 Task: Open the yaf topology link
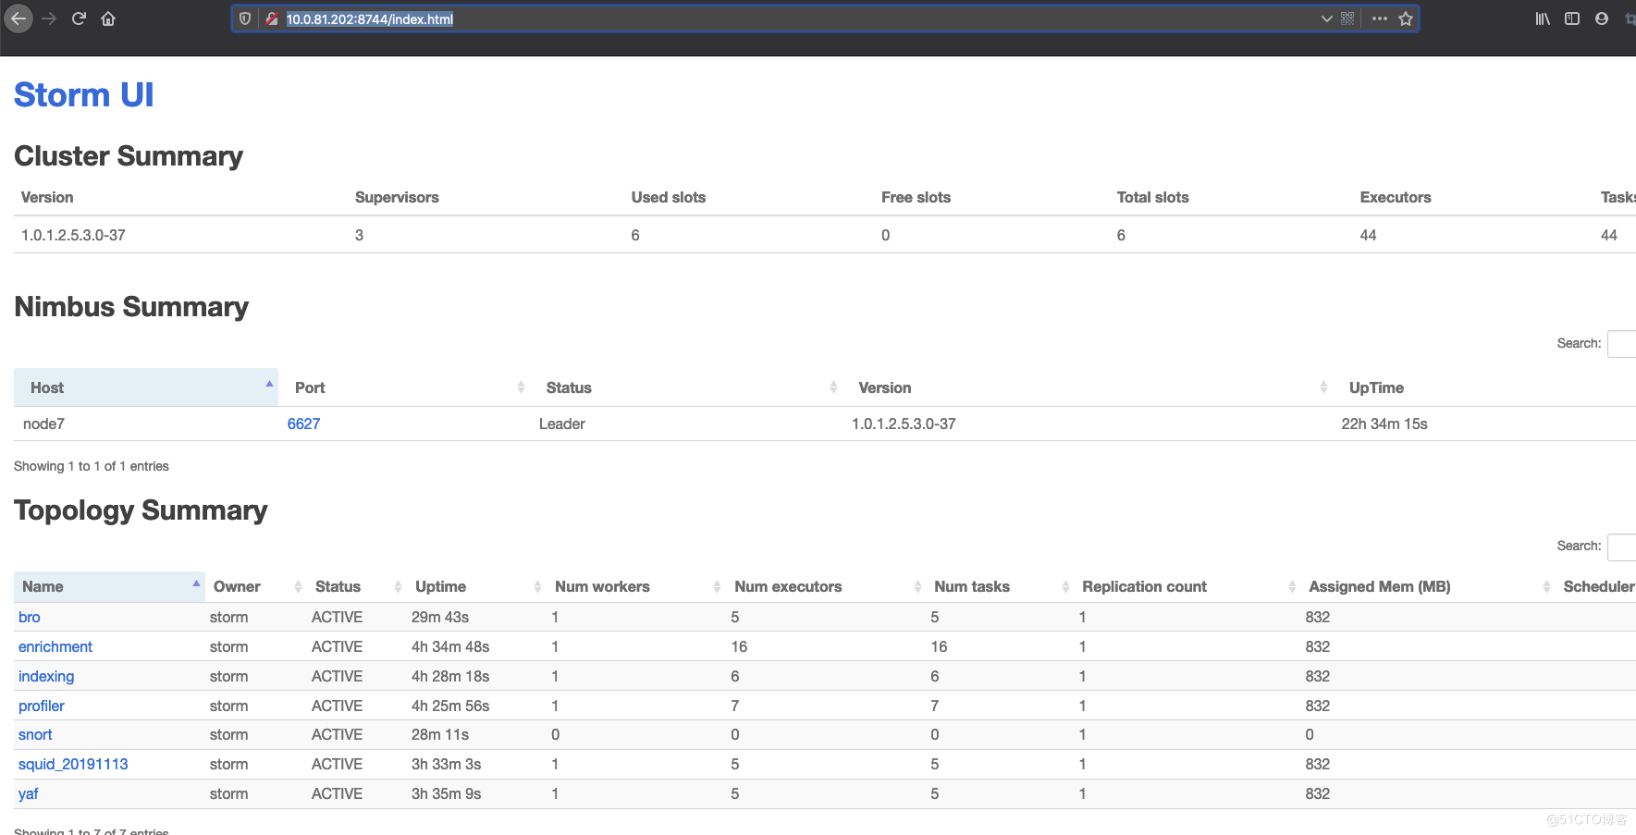coord(29,793)
